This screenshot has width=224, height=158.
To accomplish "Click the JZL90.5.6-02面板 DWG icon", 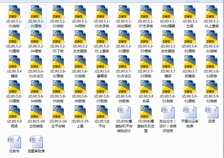I will tap(58, 62).
